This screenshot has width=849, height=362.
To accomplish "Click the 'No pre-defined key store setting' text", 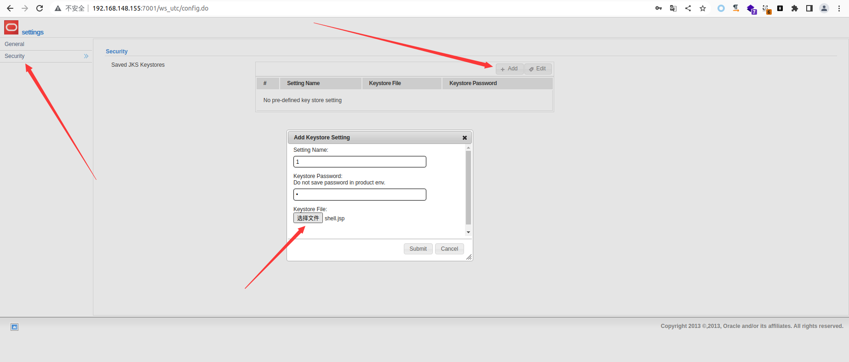I will tap(303, 100).
